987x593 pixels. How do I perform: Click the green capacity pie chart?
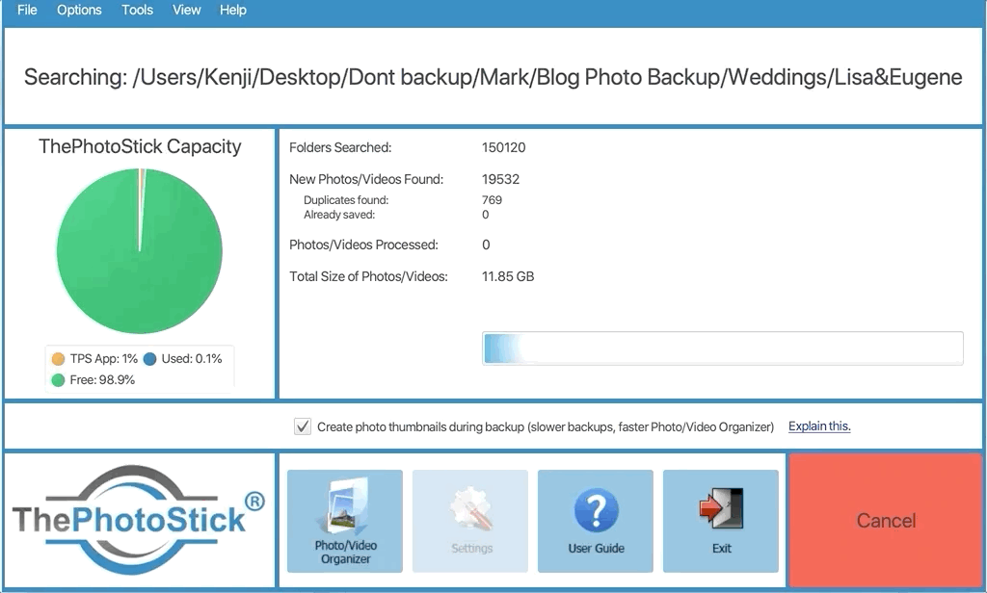click(x=140, y=251)
